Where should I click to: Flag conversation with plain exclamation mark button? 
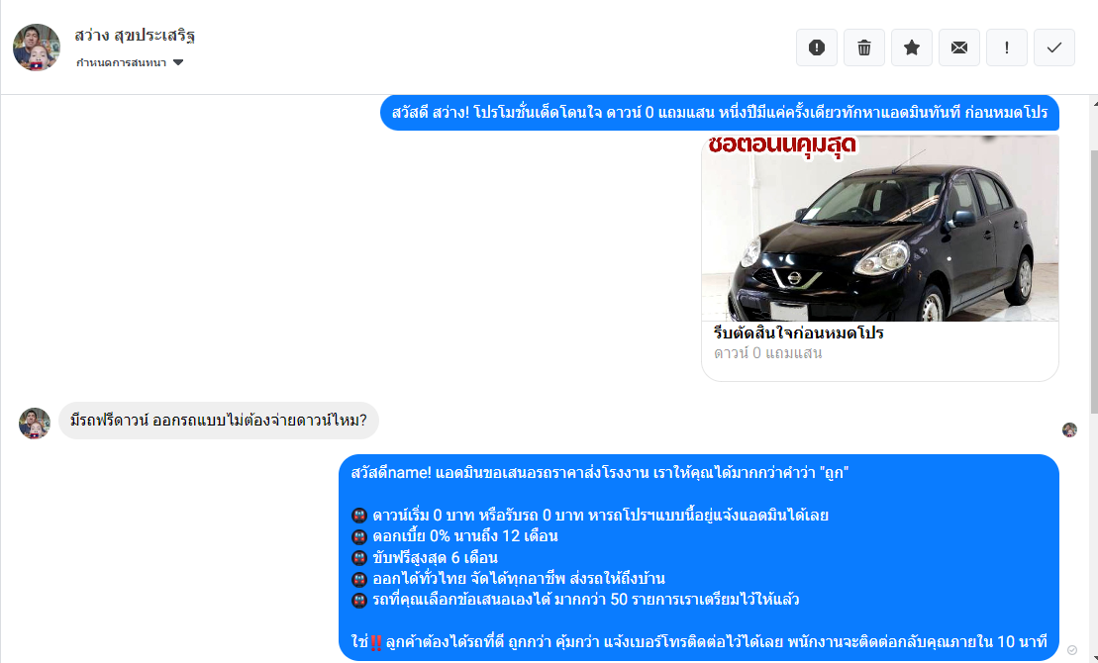[1007, 47]
